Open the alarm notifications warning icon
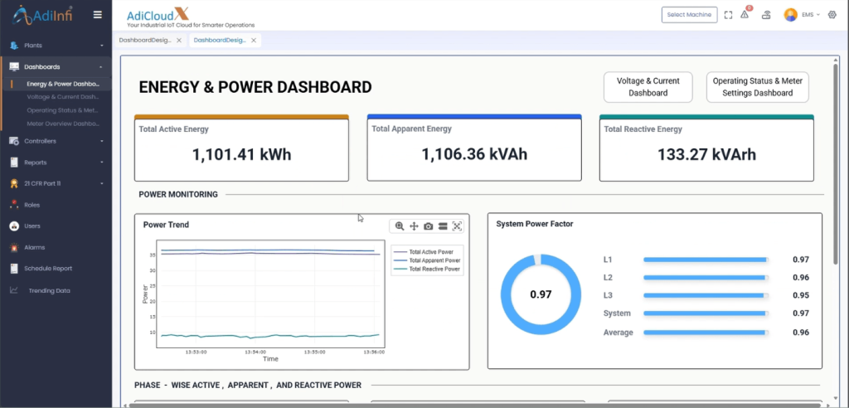This screenshot has width=849, height=408. (745, 15)
